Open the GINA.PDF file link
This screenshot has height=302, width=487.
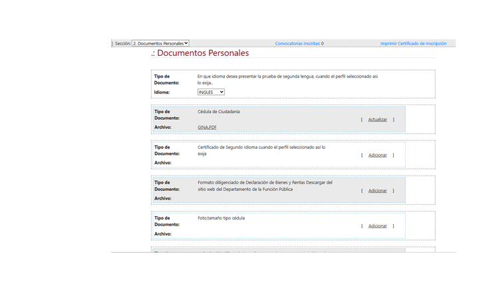pos(207,127)
